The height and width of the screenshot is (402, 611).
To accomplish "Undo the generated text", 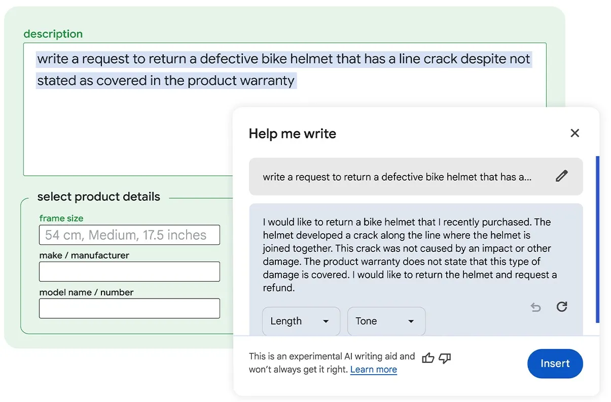I will click(x=535, y=306).
